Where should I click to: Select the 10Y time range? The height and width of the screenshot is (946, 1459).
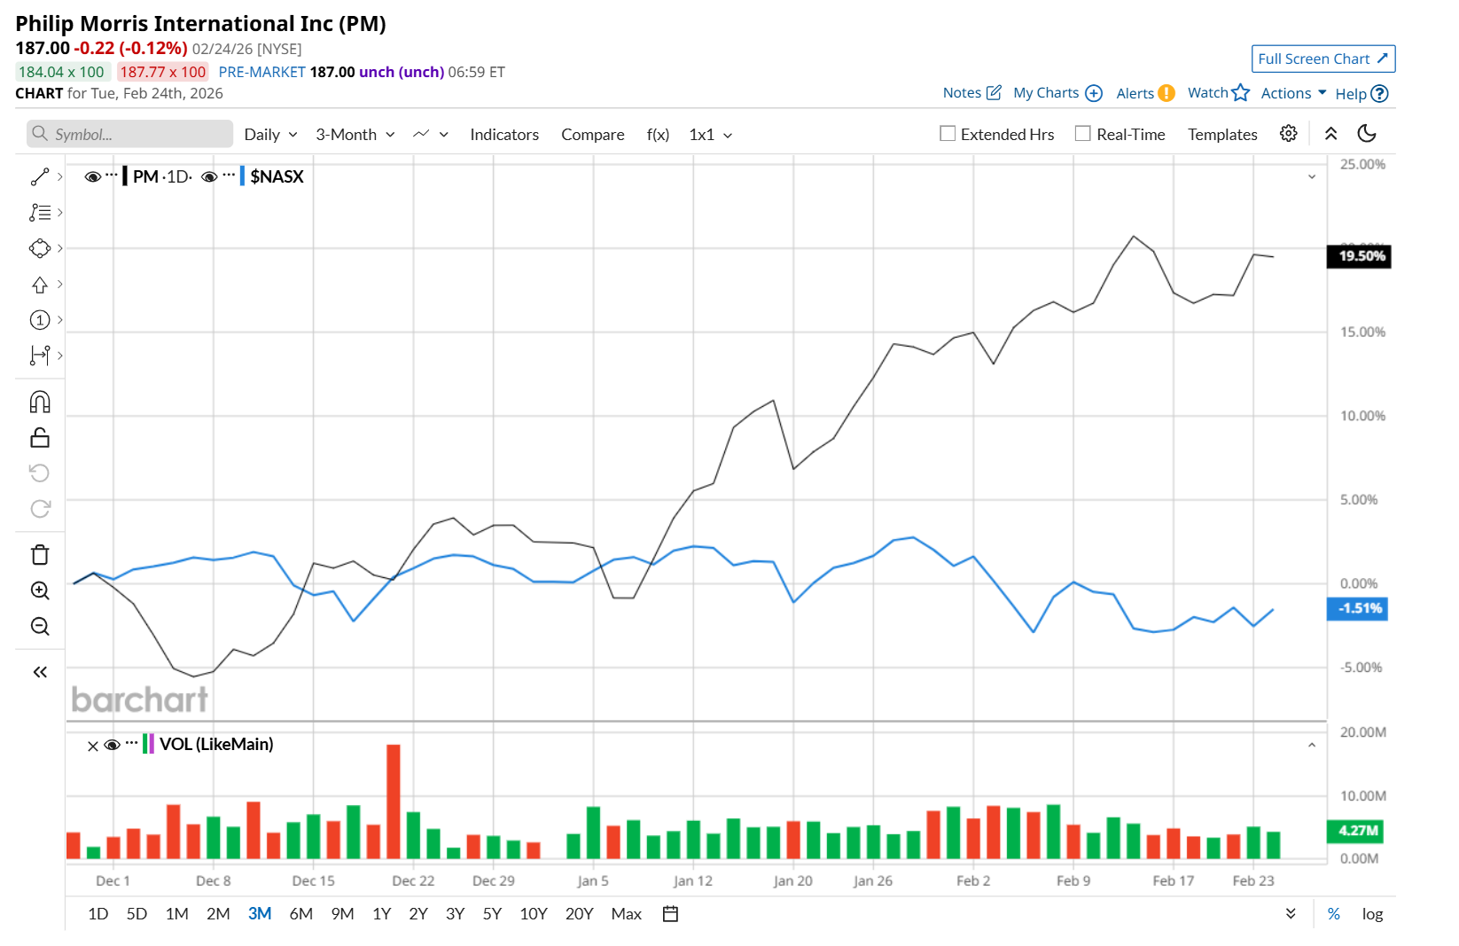534,914
